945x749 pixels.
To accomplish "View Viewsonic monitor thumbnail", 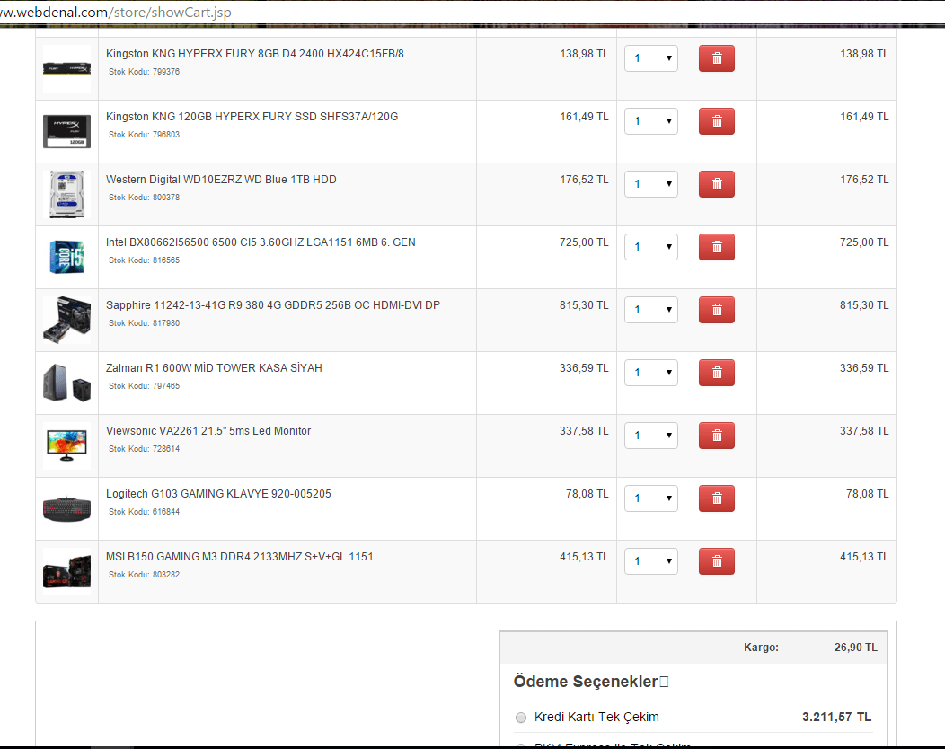I will 66,446.
